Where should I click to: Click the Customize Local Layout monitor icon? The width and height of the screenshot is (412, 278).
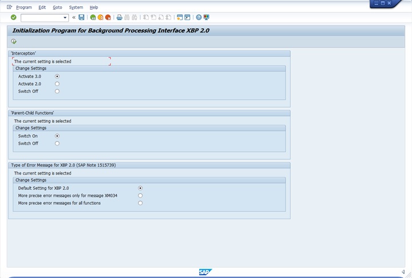pyautogui.click(x=206, y=17)
